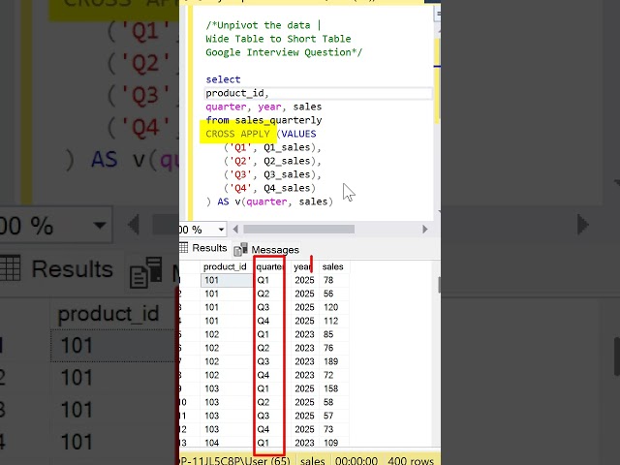The width and height of the screenshot is (620, 465).
Task: Click the ('Q2', Q2_sales) code line
Action: tap(272, 161)
